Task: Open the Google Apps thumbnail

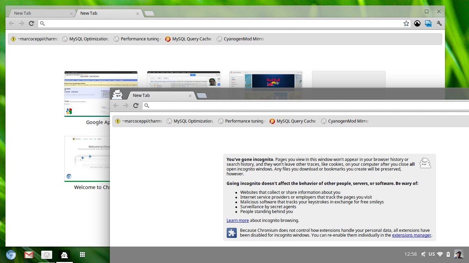Action: [87, 94]
